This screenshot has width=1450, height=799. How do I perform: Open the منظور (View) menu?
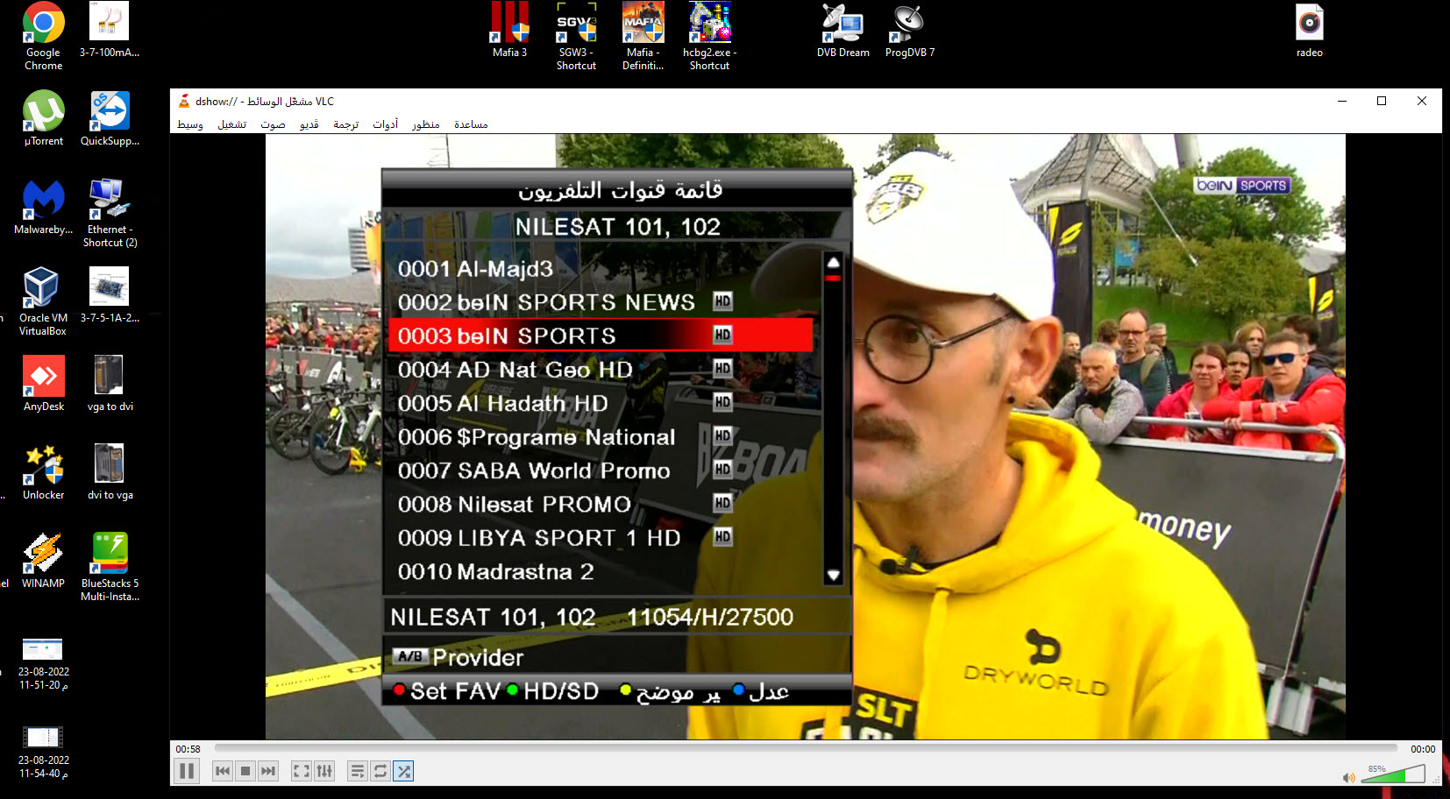coord(425,124)
